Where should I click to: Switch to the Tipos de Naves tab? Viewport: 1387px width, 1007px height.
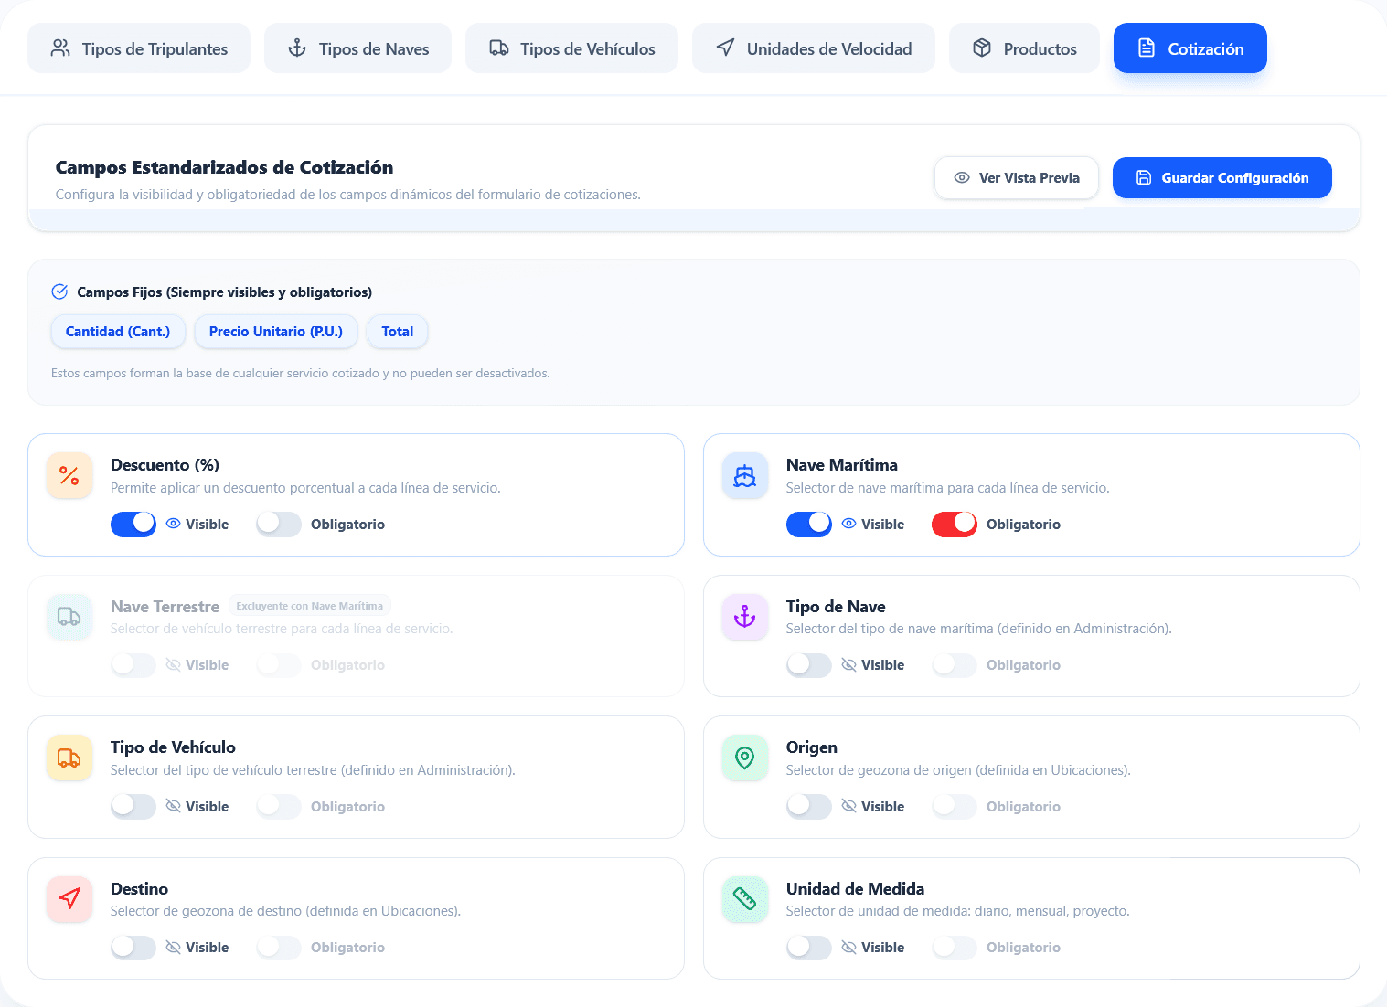click(357, 48)
